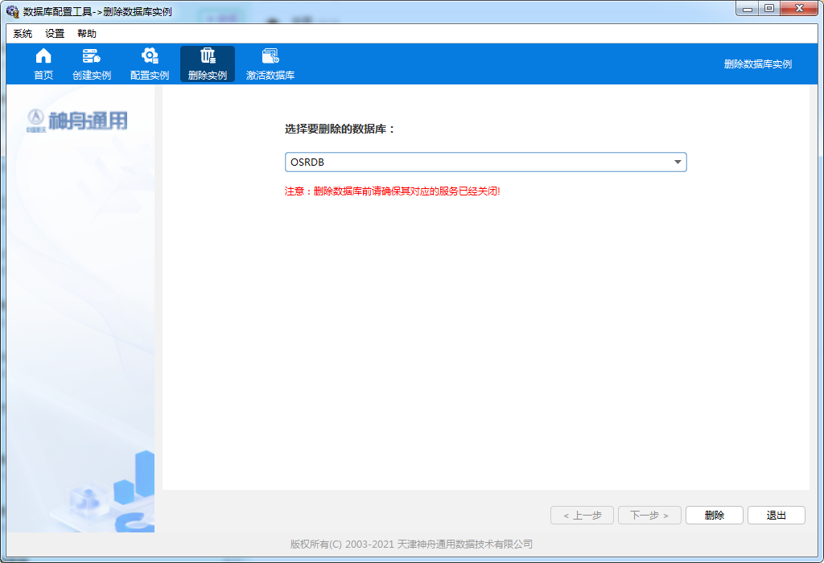Image resolution: width=824 pixels, height=563 pixels.
Task: Click the 上一步 back button
Action: tap(582, 516)
